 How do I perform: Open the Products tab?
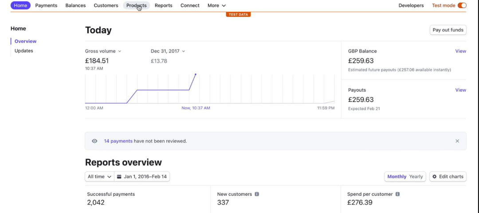click(x=136, y=5)
